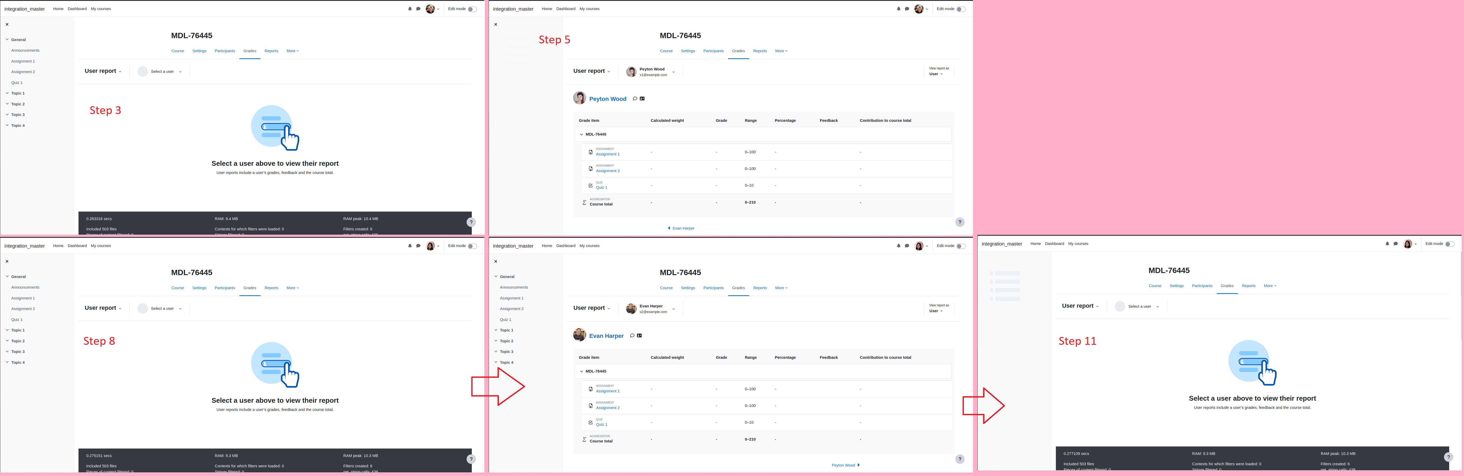Image resolution: width=1464 pixels, height=476 pixels.
Task: Click help question mark in Step 8 screenshot
Action: 471,459
